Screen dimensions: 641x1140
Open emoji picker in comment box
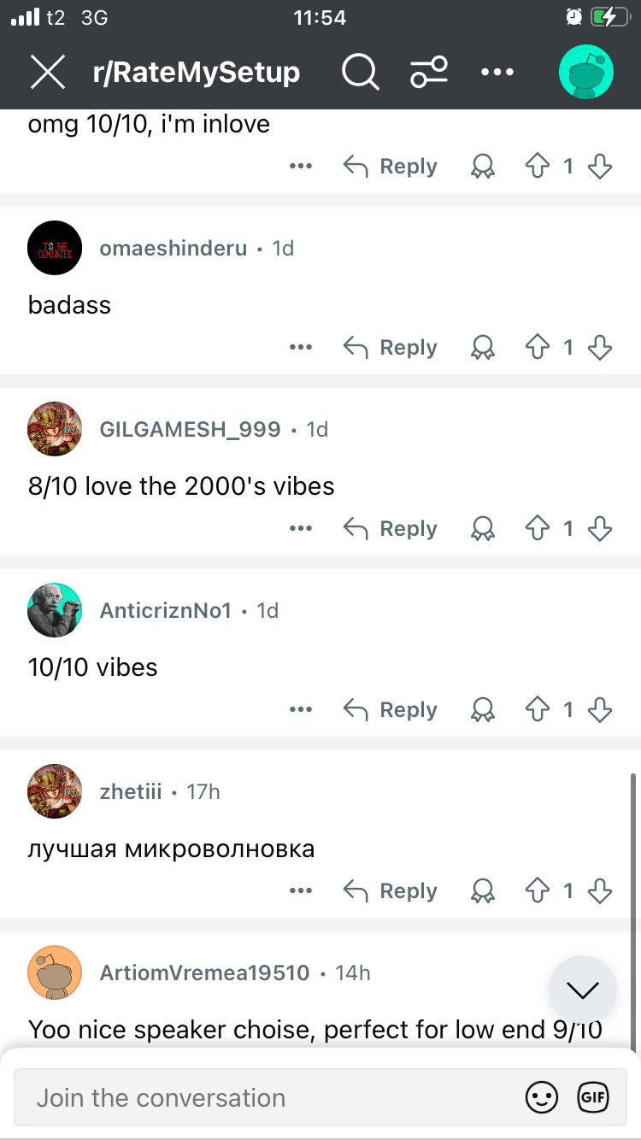click(542, 1097)
